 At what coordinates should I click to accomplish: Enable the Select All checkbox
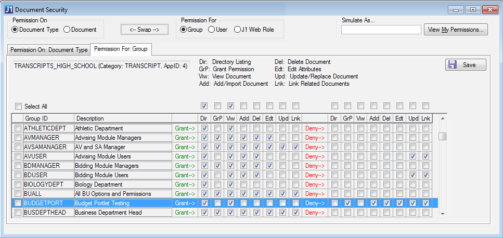click(x=19, y=107)
